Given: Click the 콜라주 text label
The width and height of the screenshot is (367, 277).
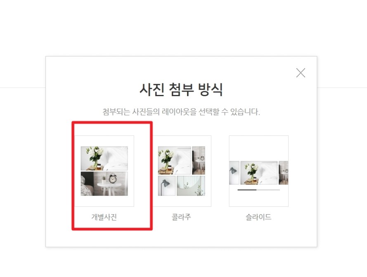Looking at the screenshot, I should pos(181,217).
